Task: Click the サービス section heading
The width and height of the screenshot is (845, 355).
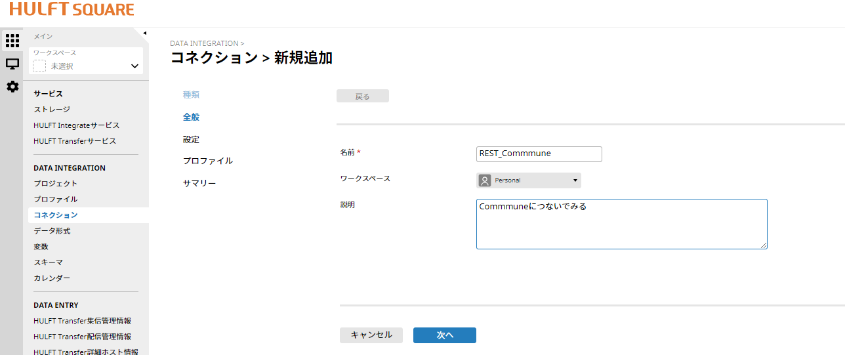Action: point(48,94)
